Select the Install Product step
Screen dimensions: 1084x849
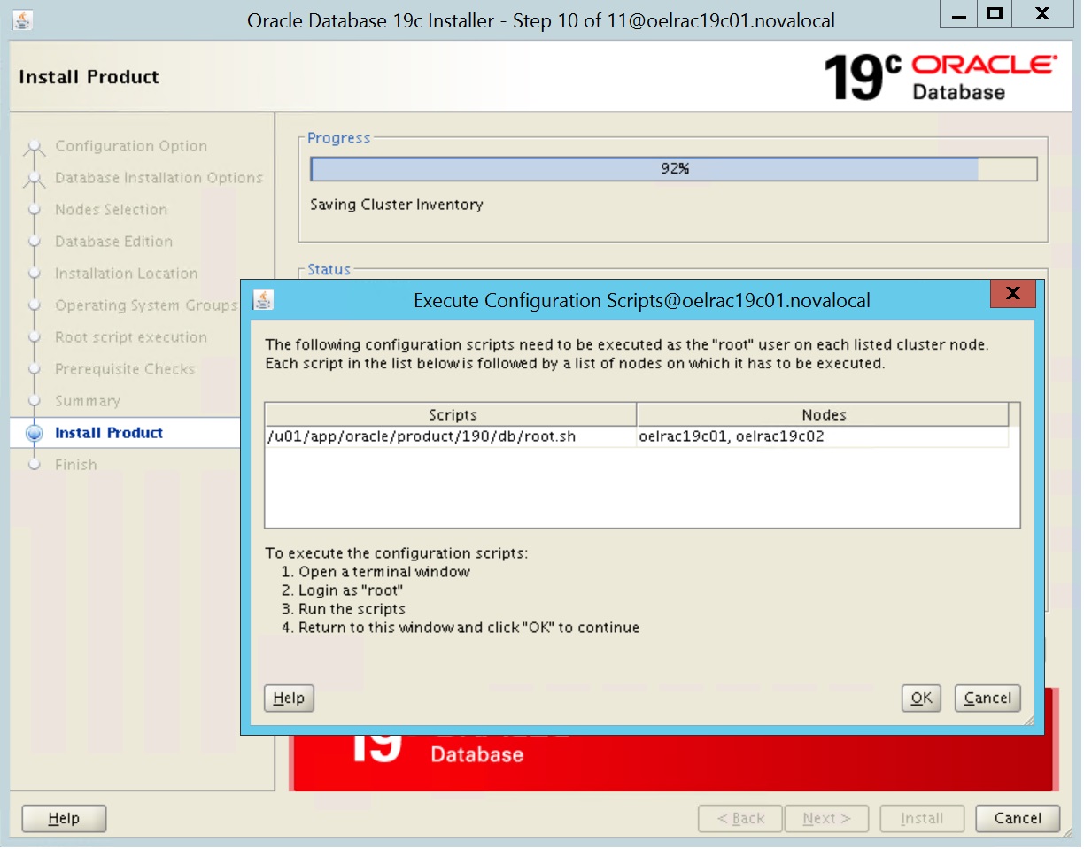109,433
